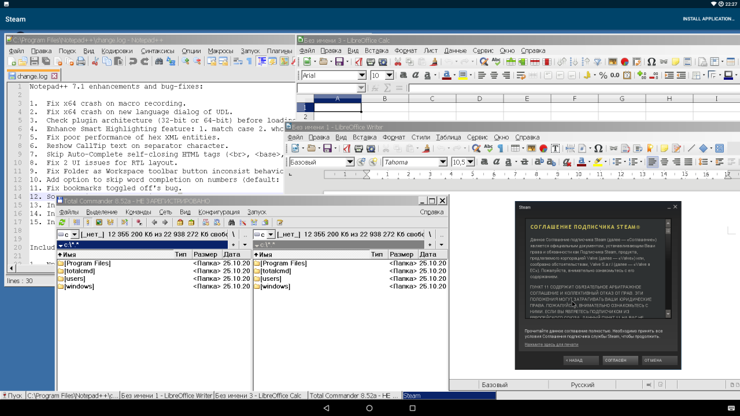This screenshot has height=416, width=740.
Task: Click the back arrow in Total Commander toolbar
Action: [x=154, y=222]
